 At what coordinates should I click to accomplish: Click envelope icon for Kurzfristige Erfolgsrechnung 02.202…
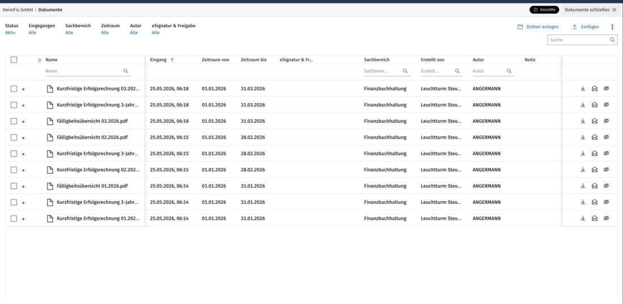coord(594,170)
